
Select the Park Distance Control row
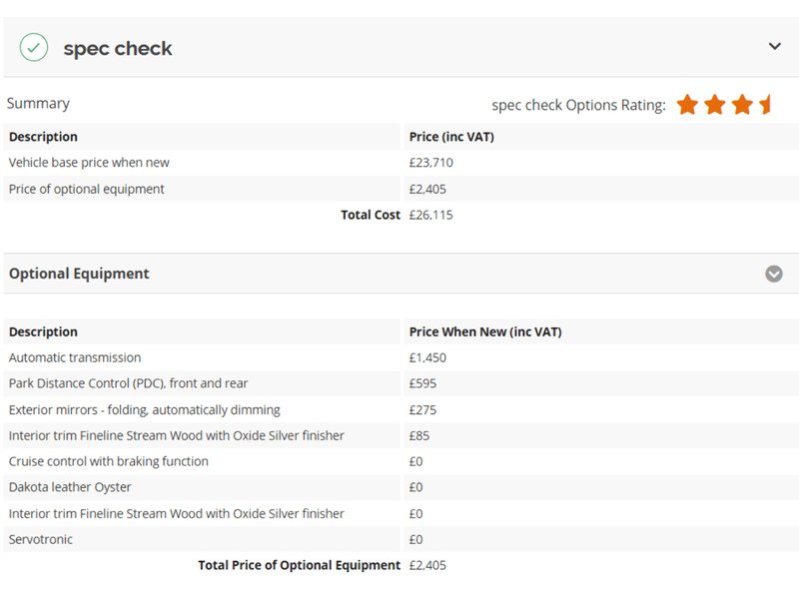pyautogui.click(x=401, y=383)
